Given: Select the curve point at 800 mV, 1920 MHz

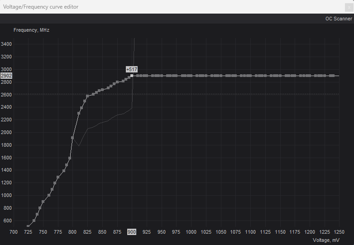Looking at the screenshot, I should click(72, 138).
